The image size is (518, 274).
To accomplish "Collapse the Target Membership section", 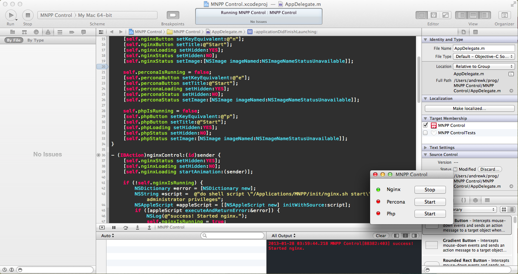I will pyautogui.click(x=425, y=118).
